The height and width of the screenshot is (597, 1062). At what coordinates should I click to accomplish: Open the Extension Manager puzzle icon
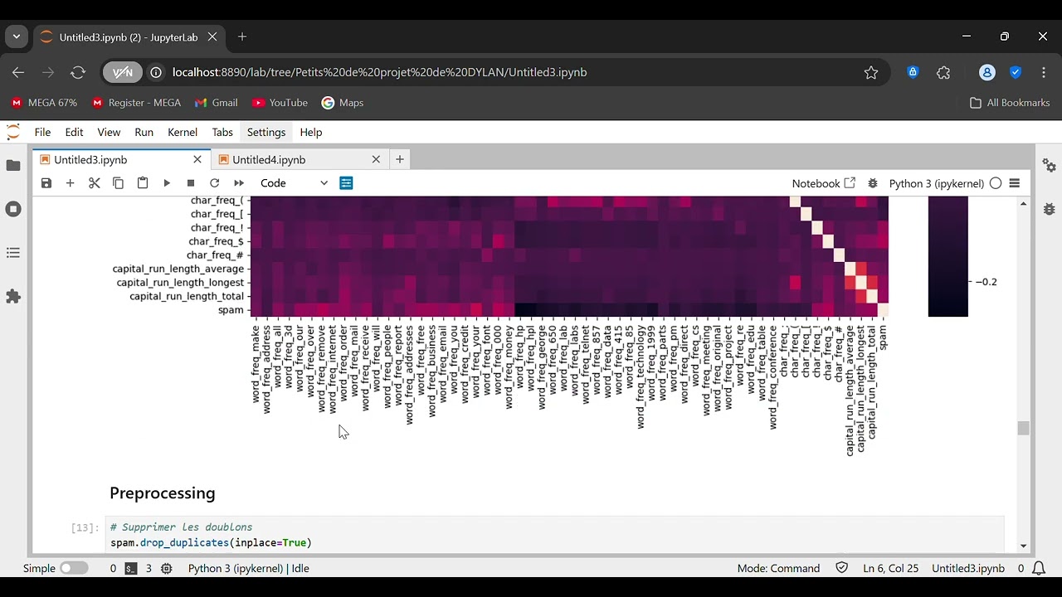13,296
